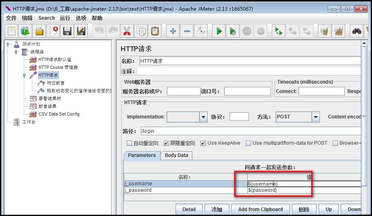The image size is (372, 216).
Task: Toggle the Use KeepAlive checkbox
Action: click(x=203, y=143)
